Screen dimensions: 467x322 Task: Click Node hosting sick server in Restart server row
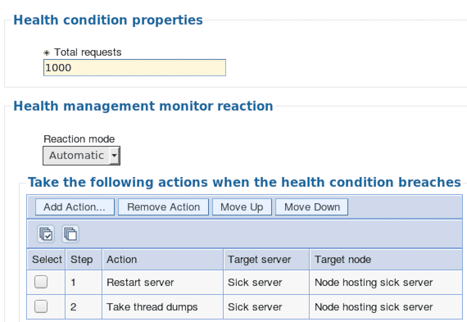click(x=374, y=283)
